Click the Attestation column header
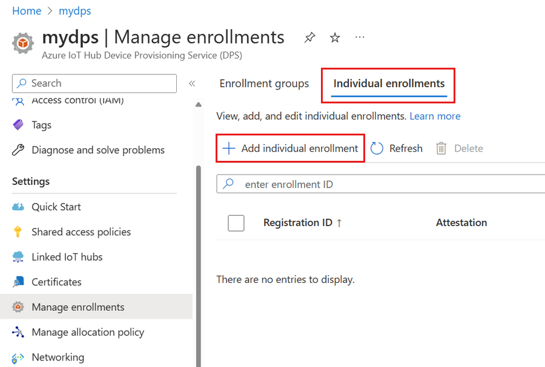The image size is (545, 367). coord(461,222)
